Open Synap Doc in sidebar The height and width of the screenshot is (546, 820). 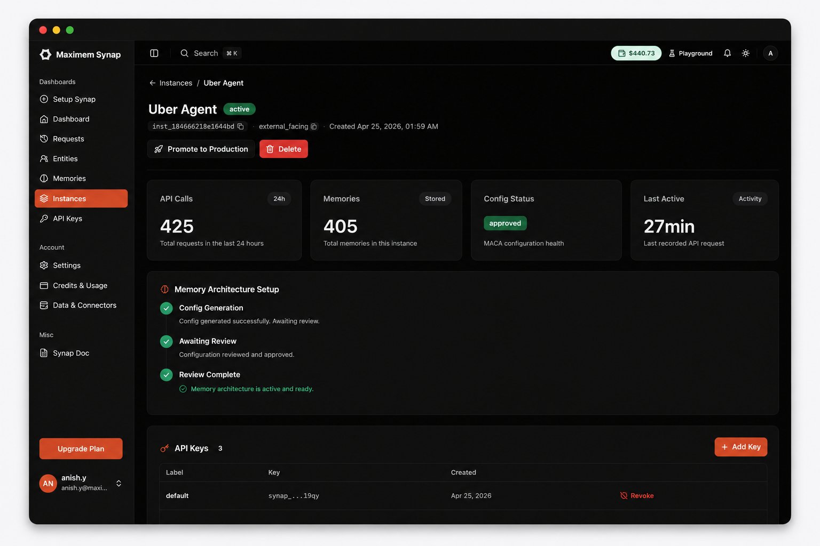point(81,353)
